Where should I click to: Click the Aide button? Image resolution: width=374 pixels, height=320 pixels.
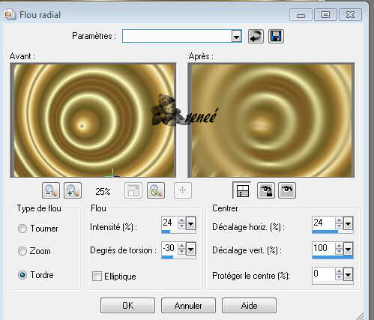point(249,305)
